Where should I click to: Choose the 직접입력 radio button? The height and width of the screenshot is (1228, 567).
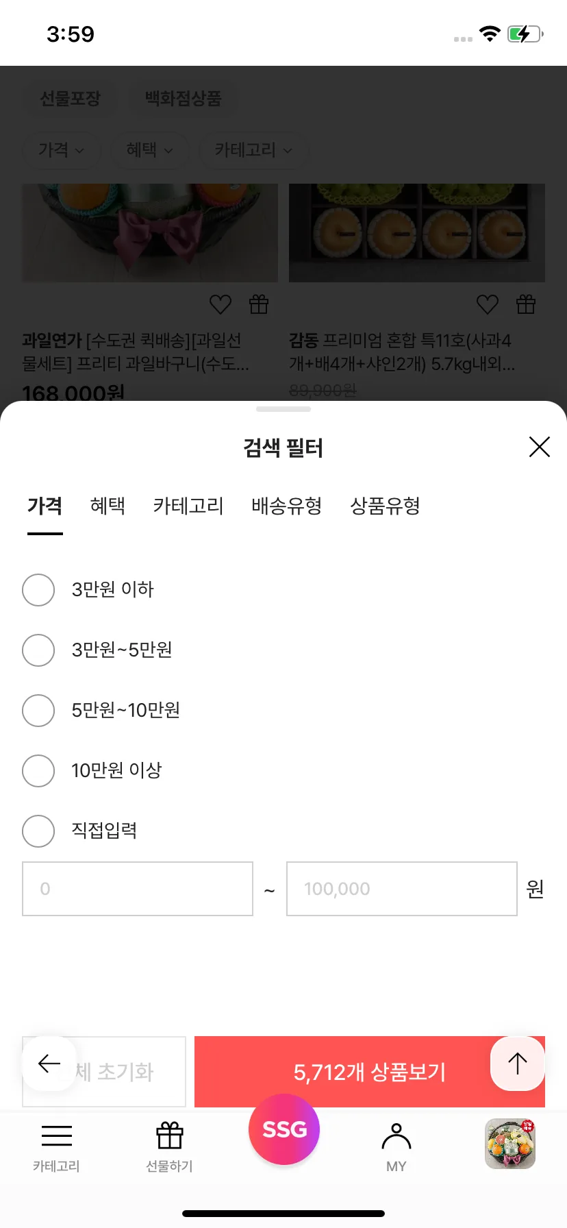38,831
